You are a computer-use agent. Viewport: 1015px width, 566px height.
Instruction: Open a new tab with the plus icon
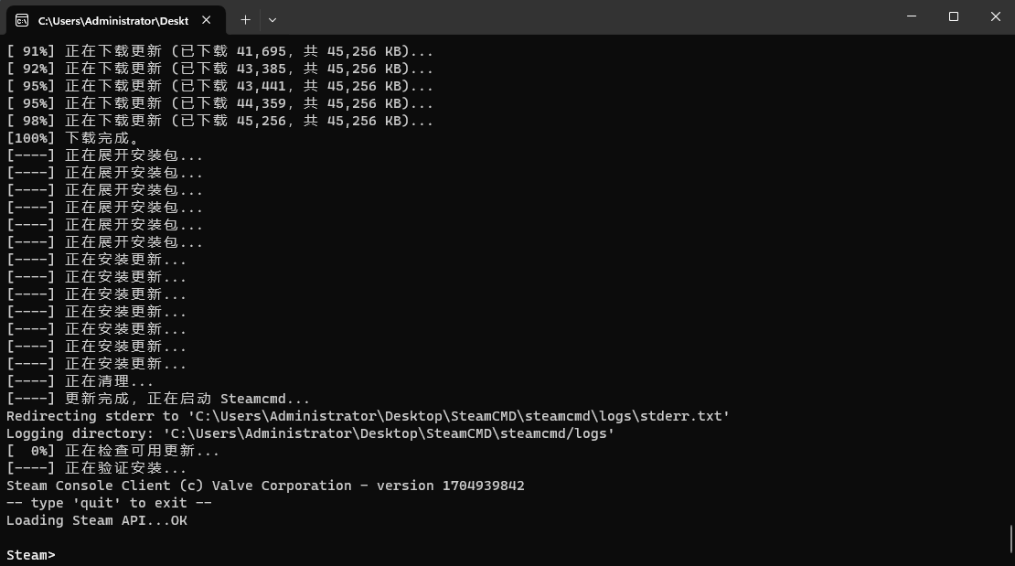245,20
